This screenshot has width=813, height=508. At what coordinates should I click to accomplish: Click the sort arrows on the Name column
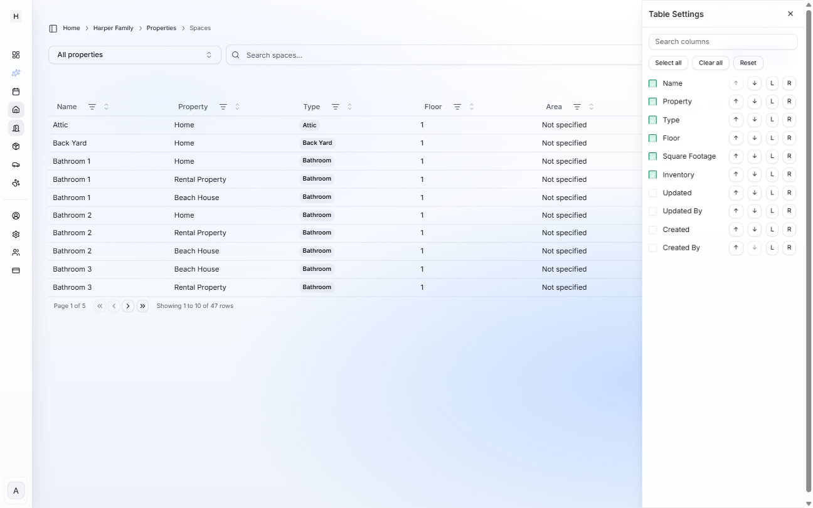pos(107,107)
